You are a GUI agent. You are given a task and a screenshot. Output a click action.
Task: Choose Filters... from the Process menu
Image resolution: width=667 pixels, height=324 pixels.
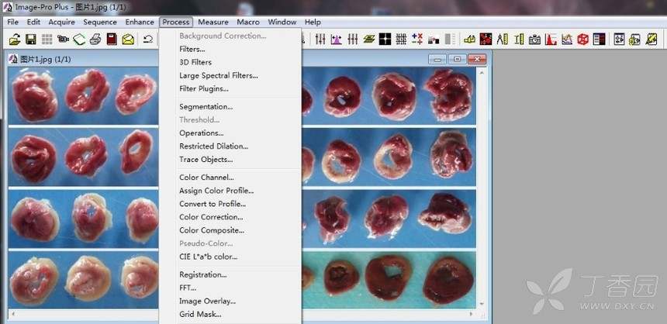point(192,49)
